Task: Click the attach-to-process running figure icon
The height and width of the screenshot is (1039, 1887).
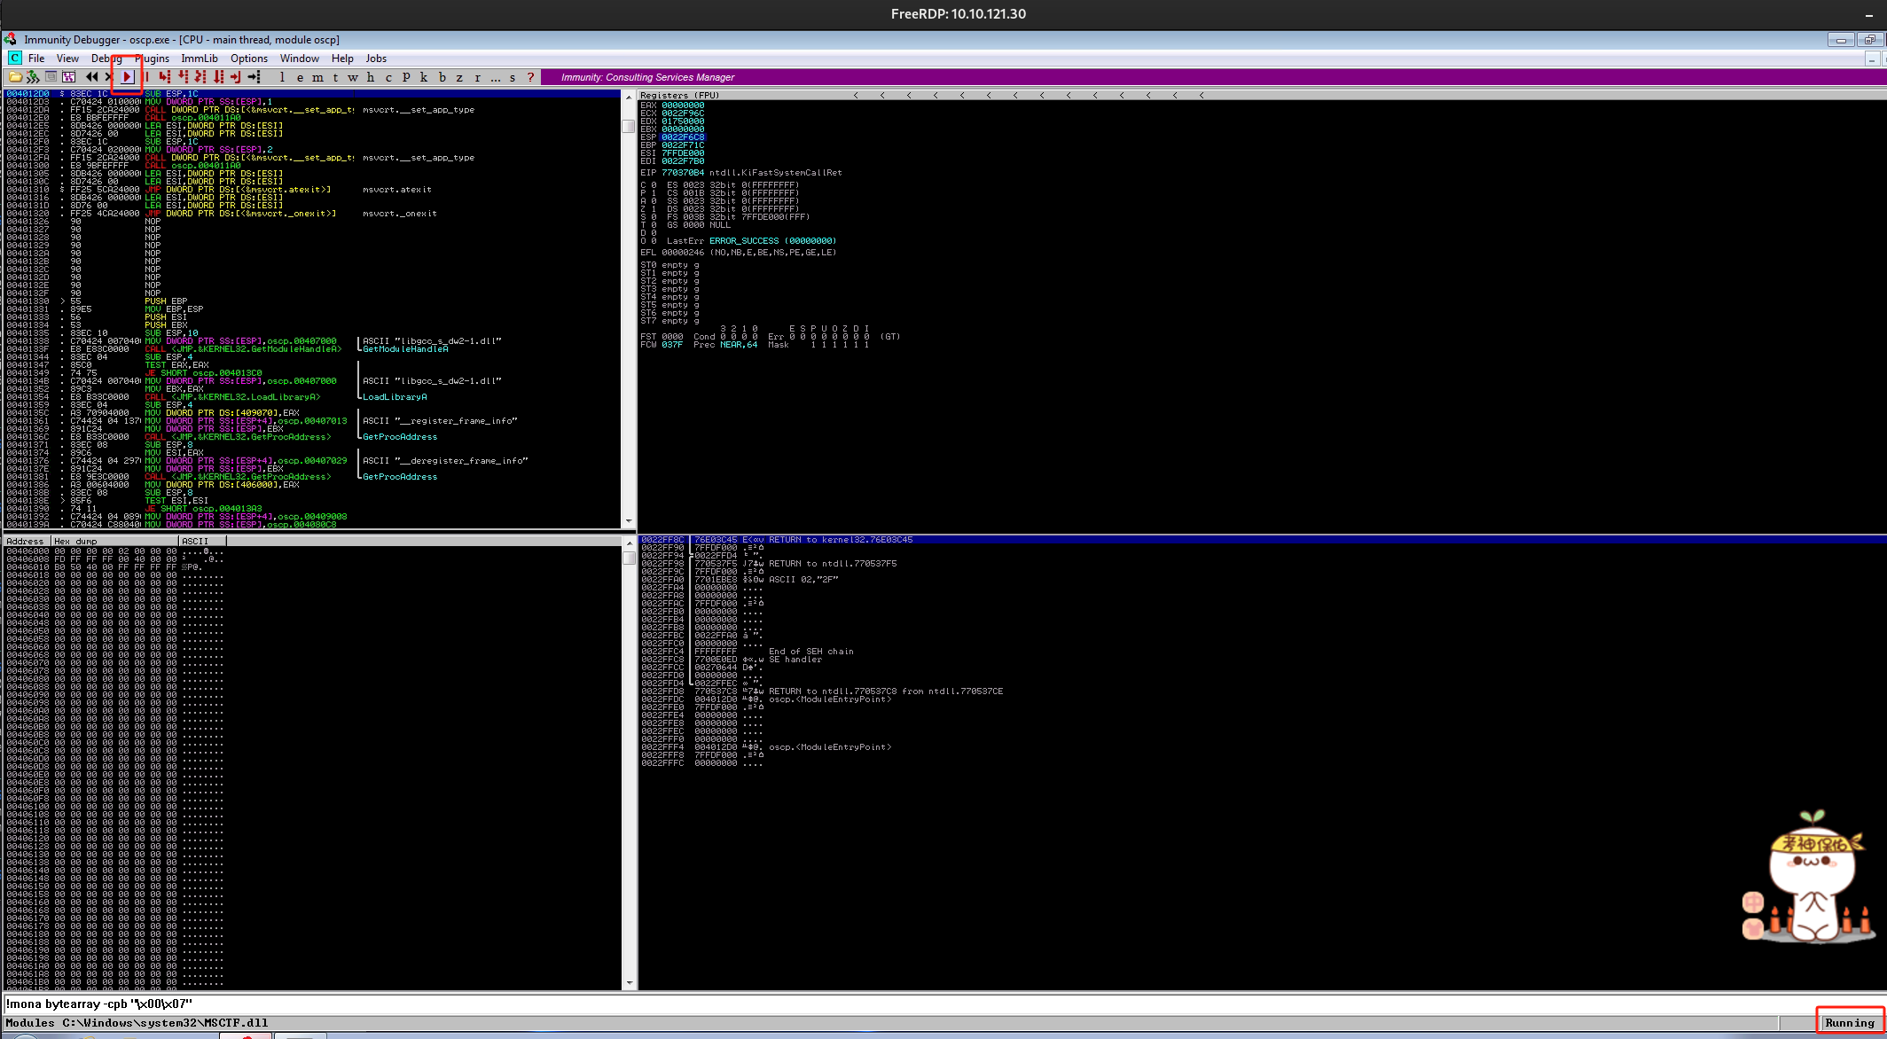Action: [x=33, y=77]
